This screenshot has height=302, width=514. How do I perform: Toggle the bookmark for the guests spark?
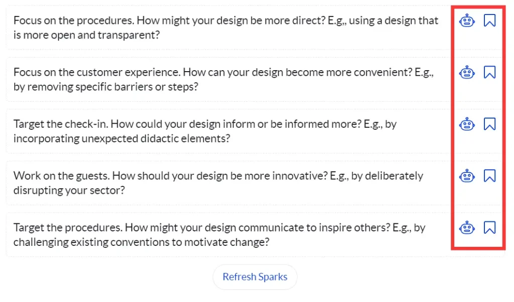point(490,176)
